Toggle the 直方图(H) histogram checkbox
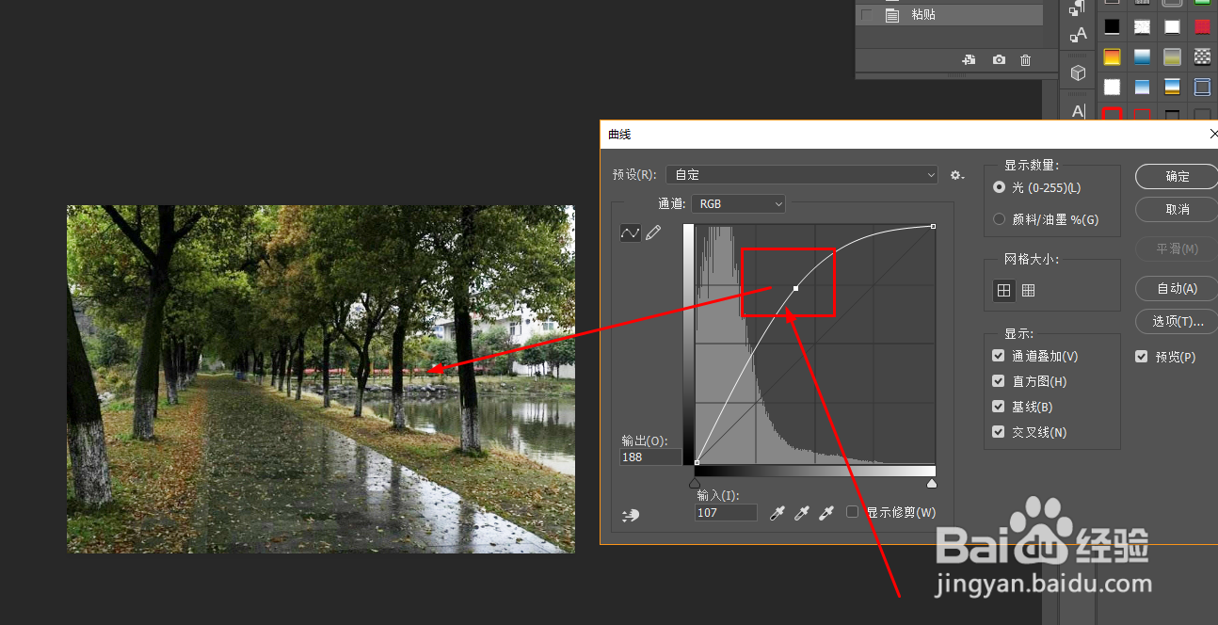 999,381
